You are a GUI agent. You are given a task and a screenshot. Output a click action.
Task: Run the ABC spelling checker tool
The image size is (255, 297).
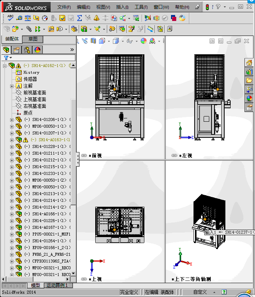click(x=10, y=18)
